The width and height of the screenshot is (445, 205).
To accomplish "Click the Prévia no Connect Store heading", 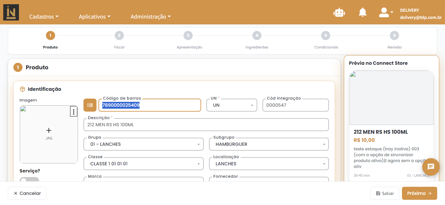I will tap(378, 63).
